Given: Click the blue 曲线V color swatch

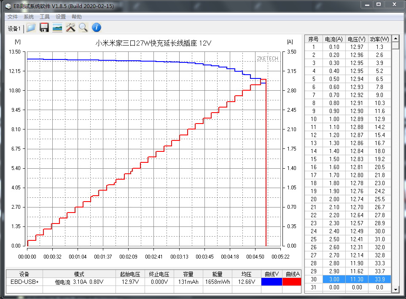Looking at the screenshot, I should pyautogui.click(x=271, y=282).
